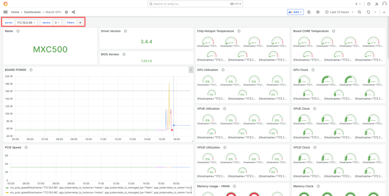Open the plus New menu in top bar

coord(358,4)
